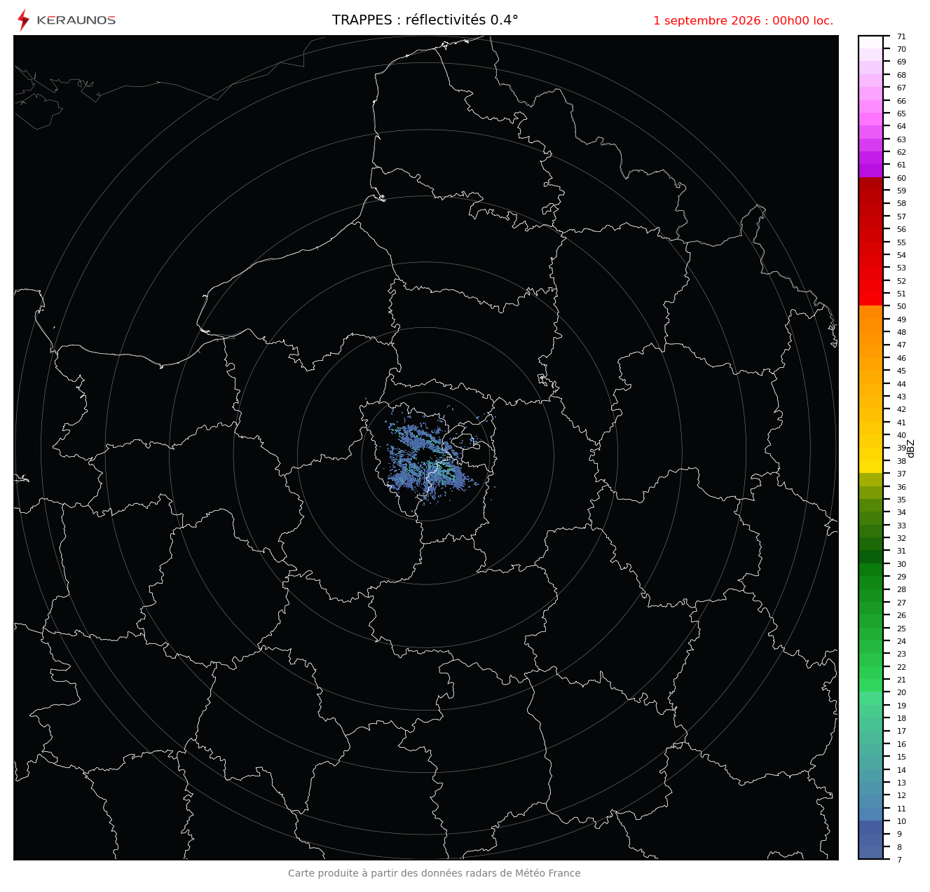Click the 'dBZ' colorbar axis label
Image resolution: width=930 pixels, height=892 pixels.
coord(911,448)
